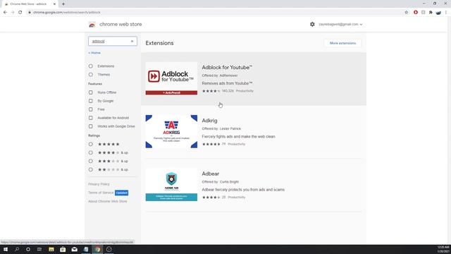Click 'Removes ads from Youtube' description
This screenshot has height=254, width=451.
(x=227, y=83)
